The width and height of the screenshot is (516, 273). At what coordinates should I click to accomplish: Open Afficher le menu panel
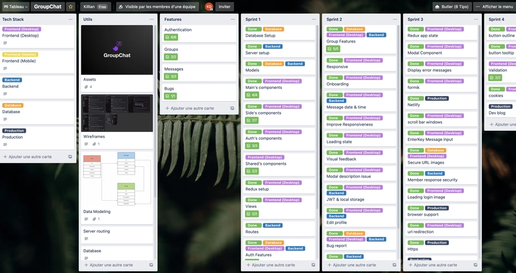(495, 6)
